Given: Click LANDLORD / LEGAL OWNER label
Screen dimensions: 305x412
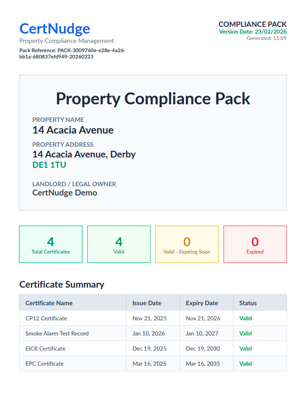Looking at the screenshot, I should (x=74, y=184).
